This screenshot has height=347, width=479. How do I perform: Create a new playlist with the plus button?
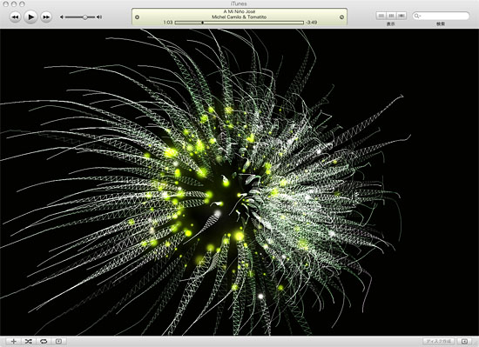(x=13, y=341)
